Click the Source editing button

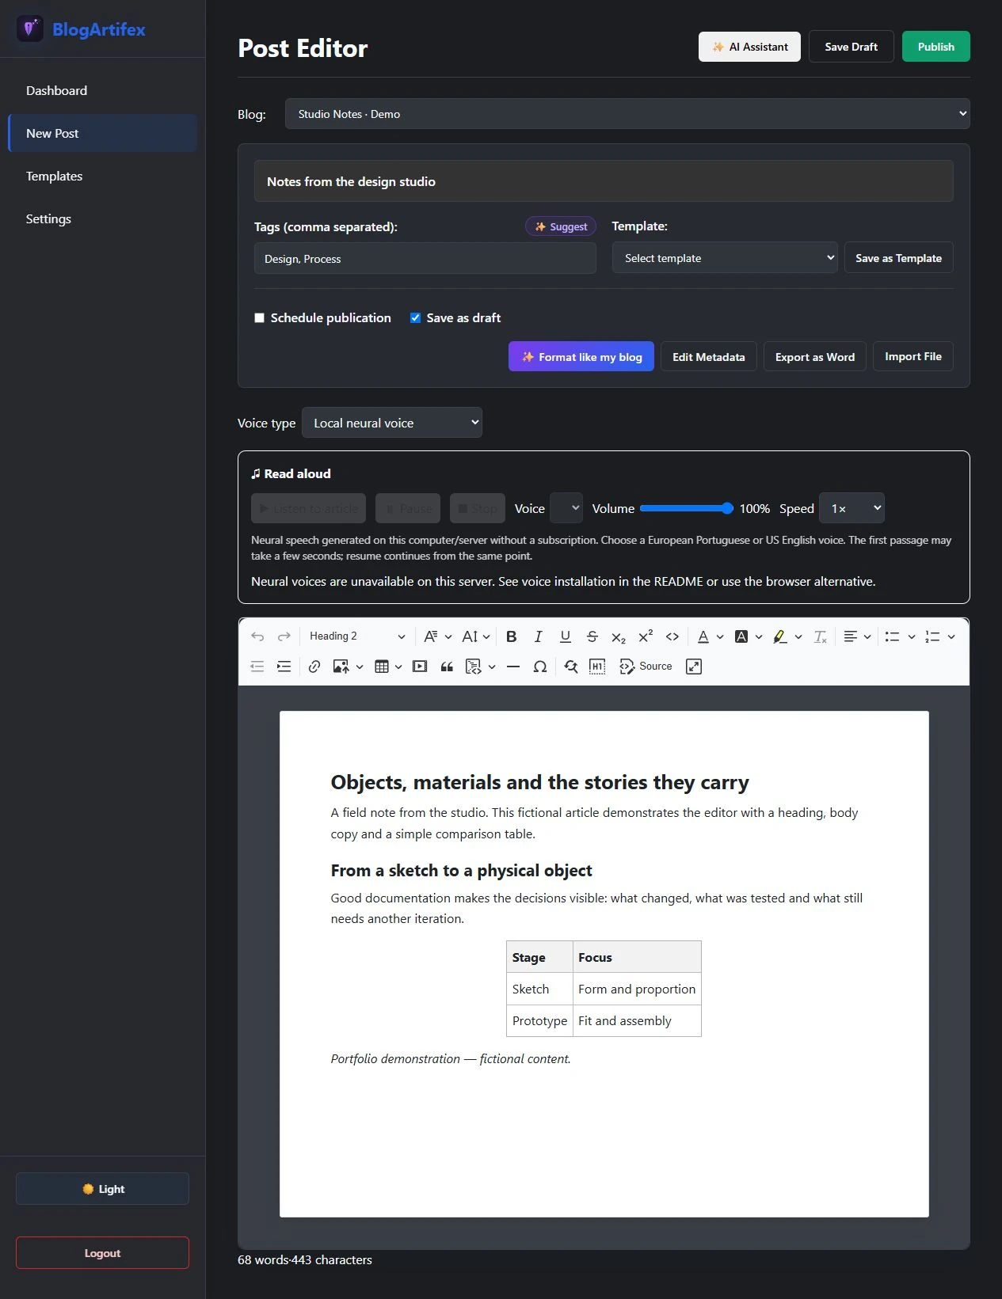click(x=646, y=667)
